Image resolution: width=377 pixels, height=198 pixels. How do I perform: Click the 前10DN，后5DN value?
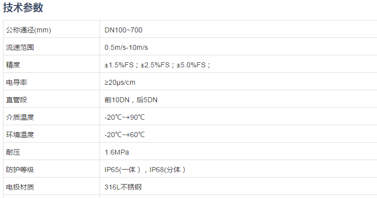tap(131, 100)
